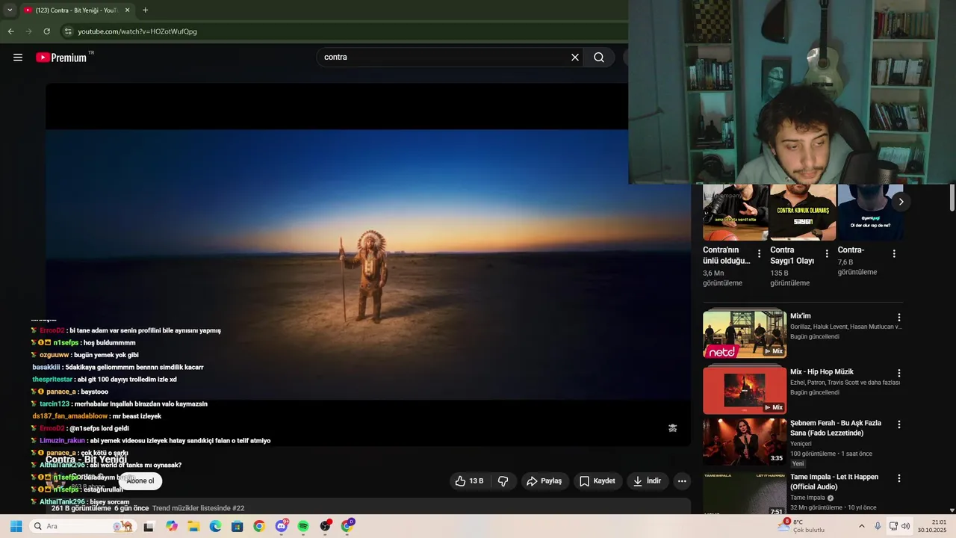The height and width of the screenshot is (538, 956).
Task: Show hidden system tray icons chevron
Action: [861, 526]
